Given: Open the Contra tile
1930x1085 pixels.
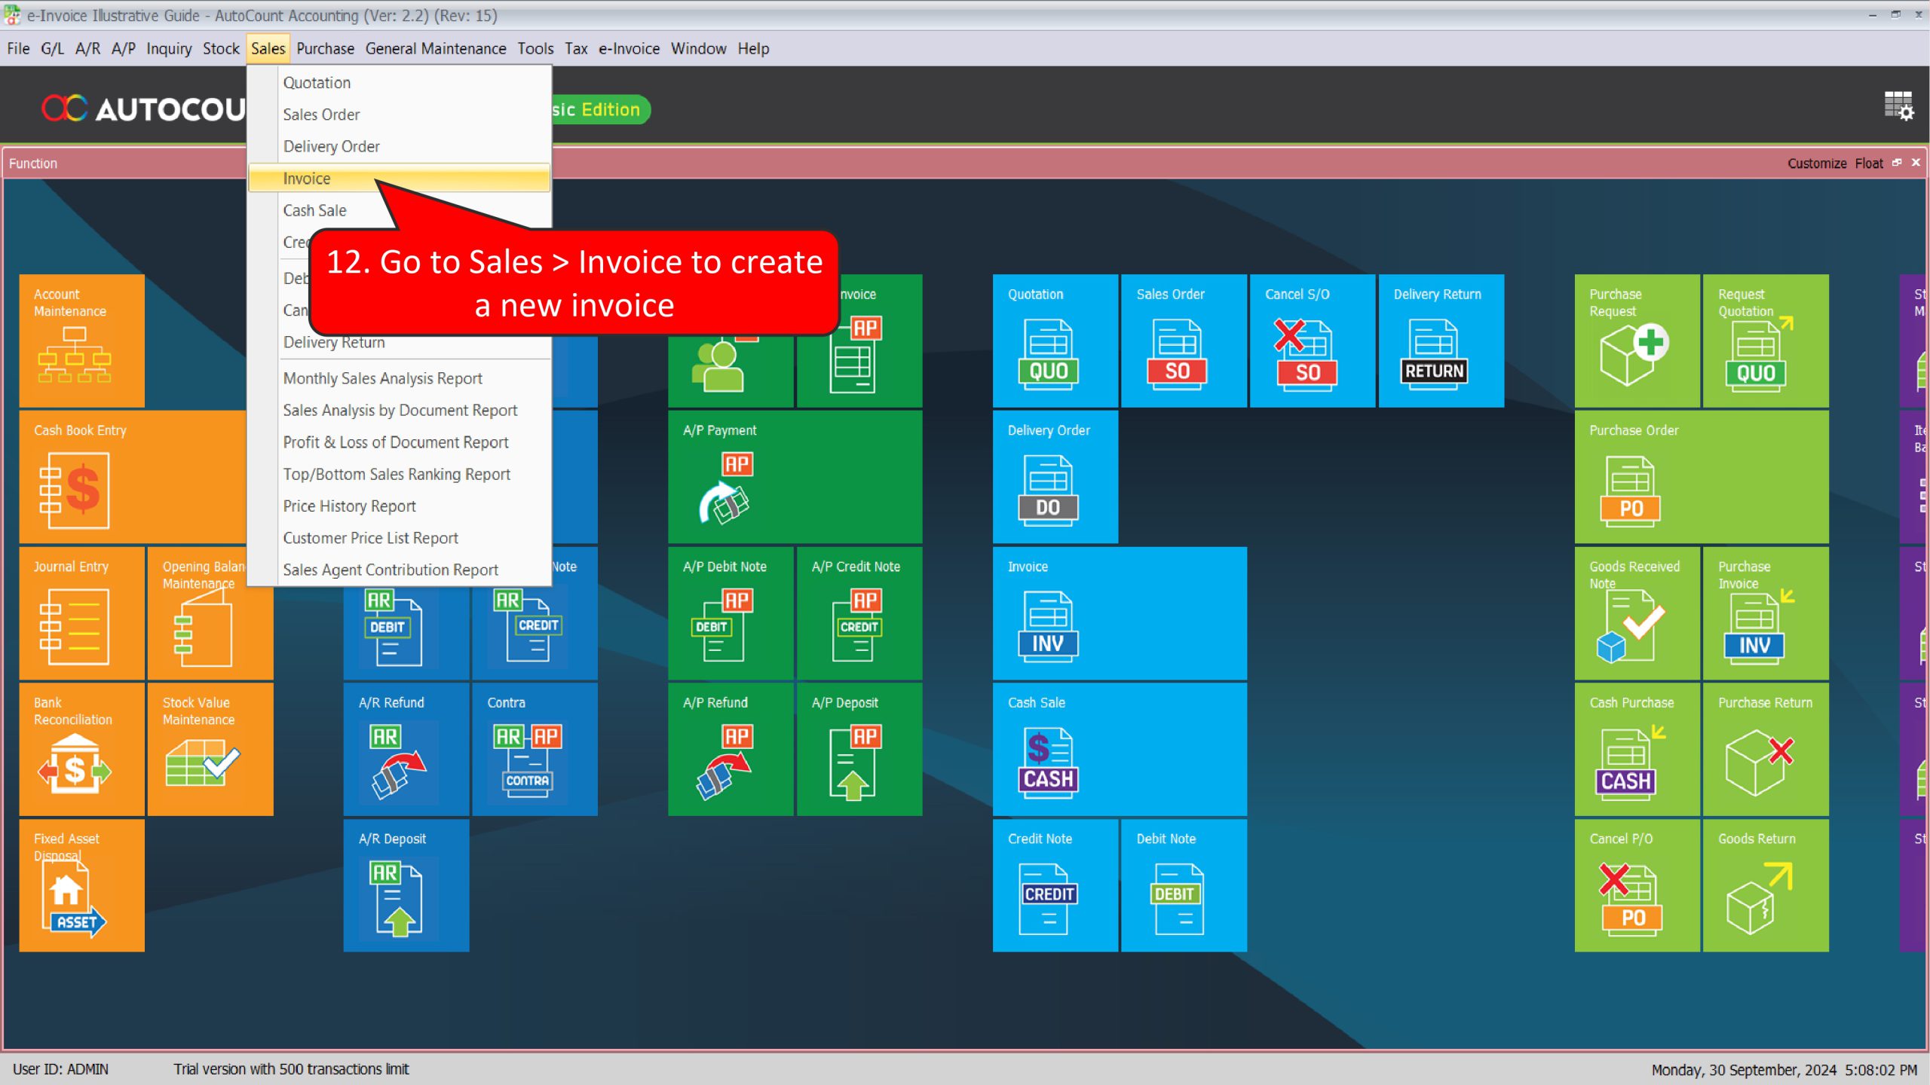Looking at the screenshot, I should 535,749.
